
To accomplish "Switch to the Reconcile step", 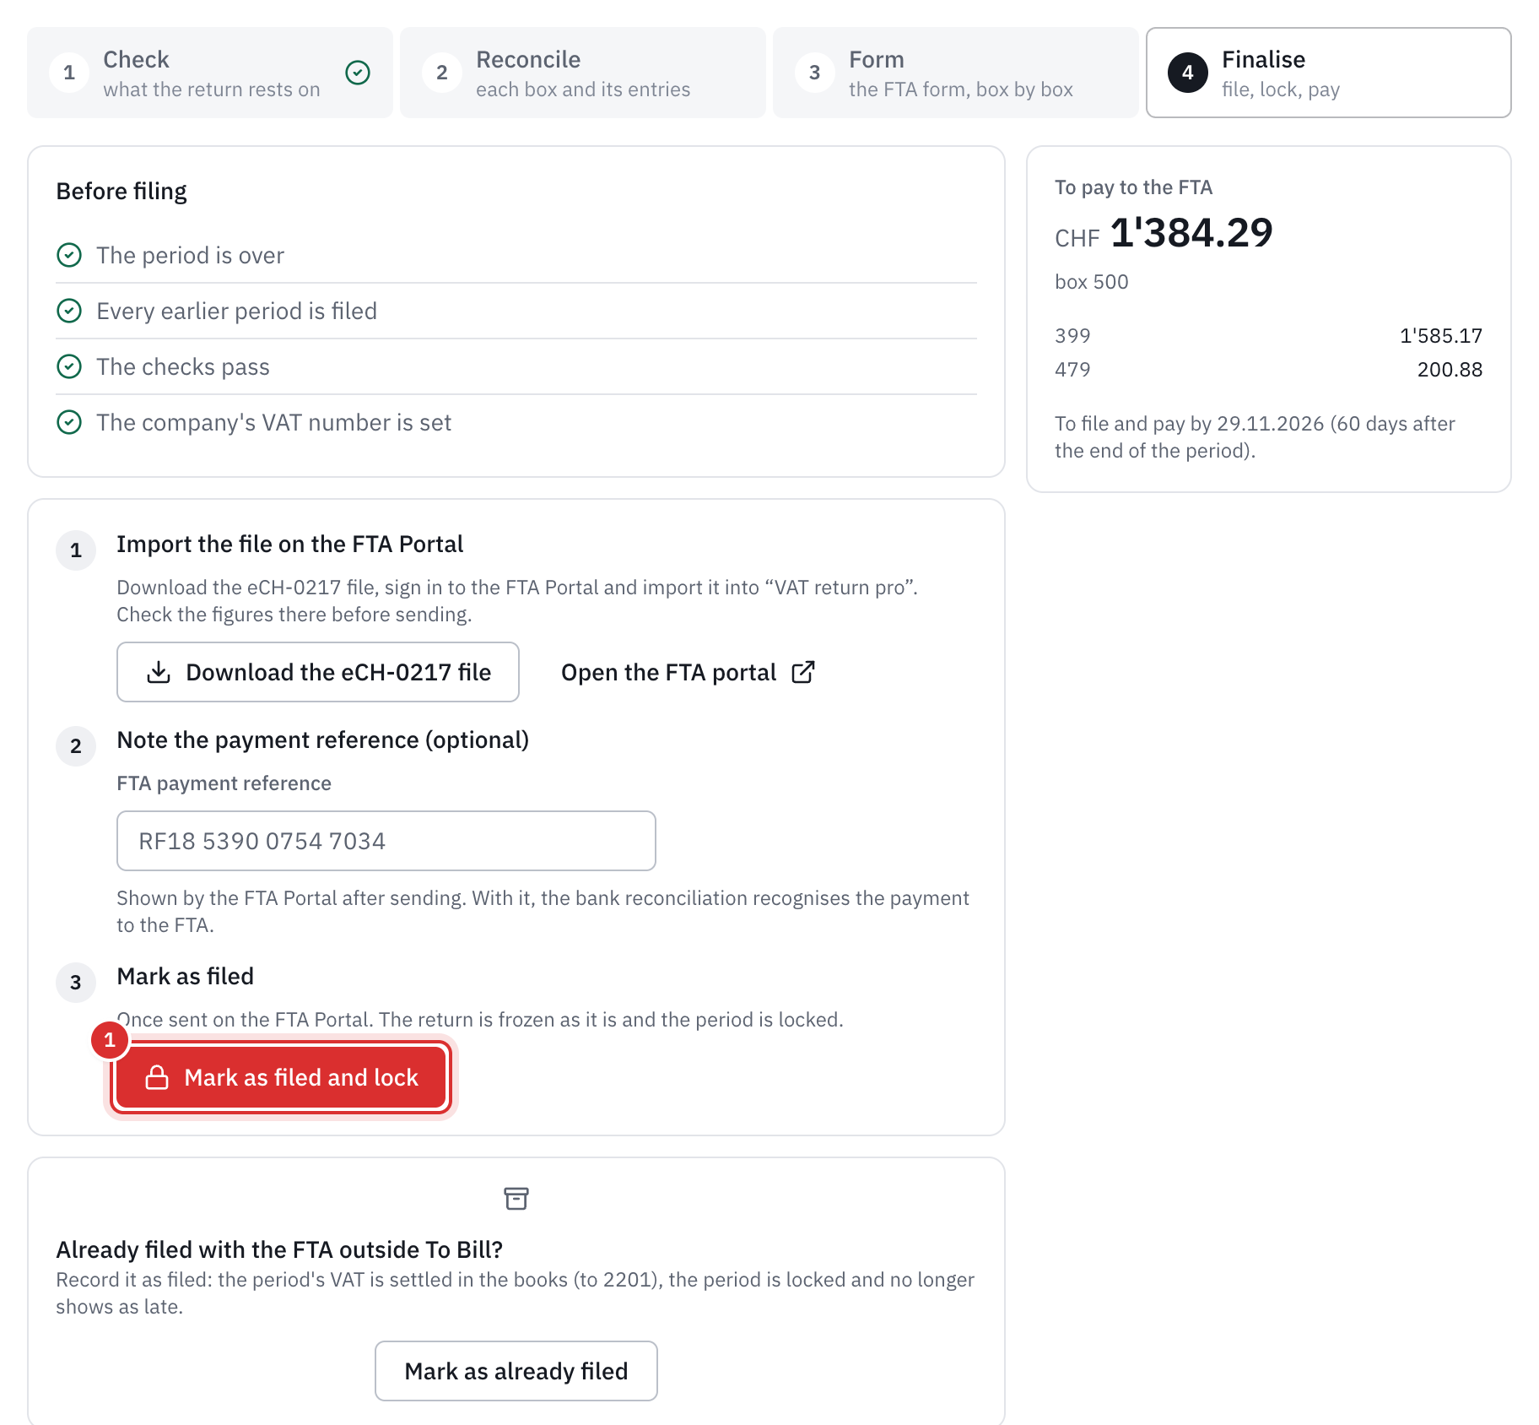I will pyautogui.click(x=583, y=73).
